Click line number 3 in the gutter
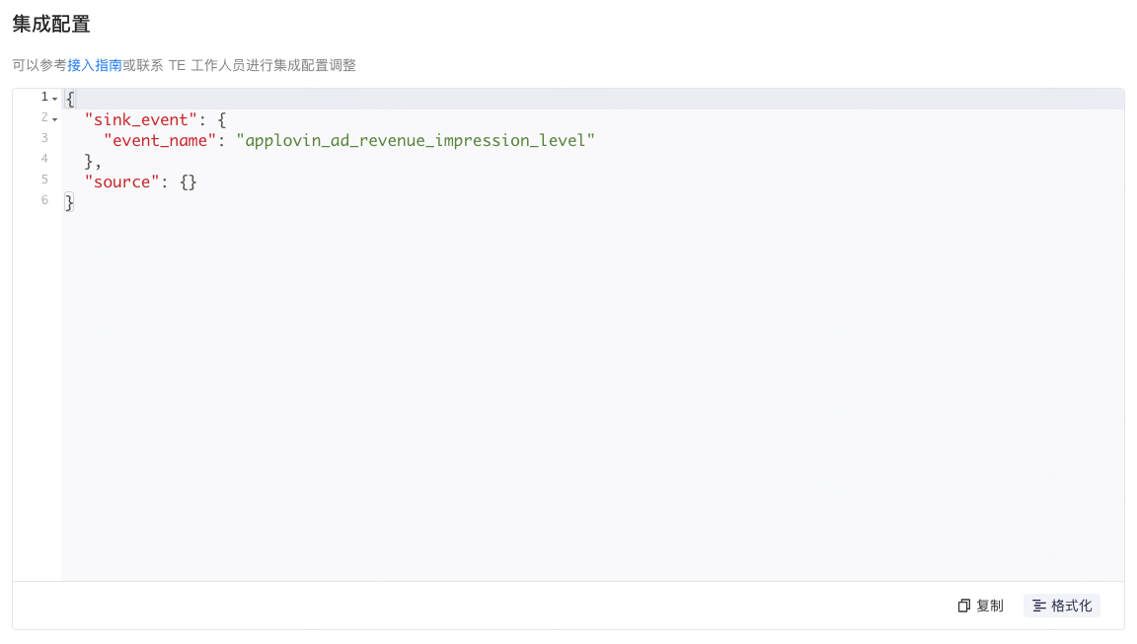This screenshot has height=644, width=1137. [43, 139]
